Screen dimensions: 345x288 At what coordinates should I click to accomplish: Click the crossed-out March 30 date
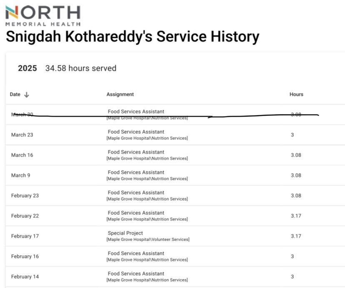coord(22,114)
